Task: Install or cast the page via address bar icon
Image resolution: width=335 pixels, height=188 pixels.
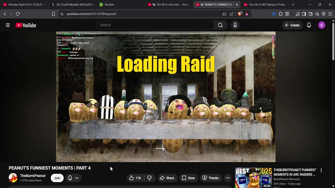Action: (x=224, y=14)
